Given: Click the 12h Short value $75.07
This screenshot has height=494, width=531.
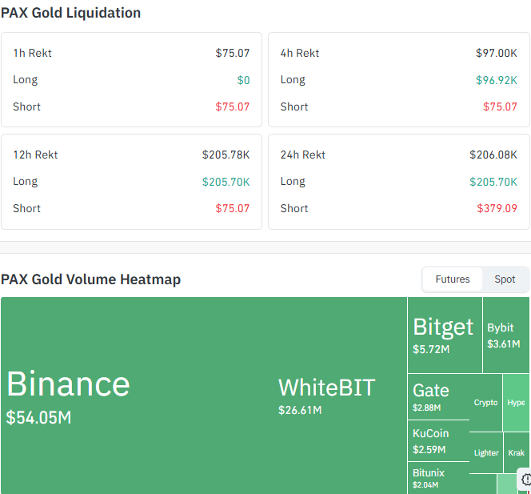Looking at the screenshot, I should tap(233, 208).
